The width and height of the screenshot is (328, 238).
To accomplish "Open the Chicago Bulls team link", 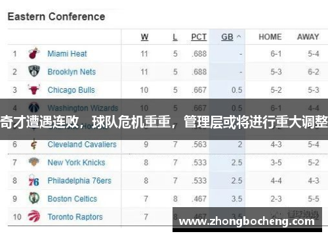I will (x=72, y=90).
